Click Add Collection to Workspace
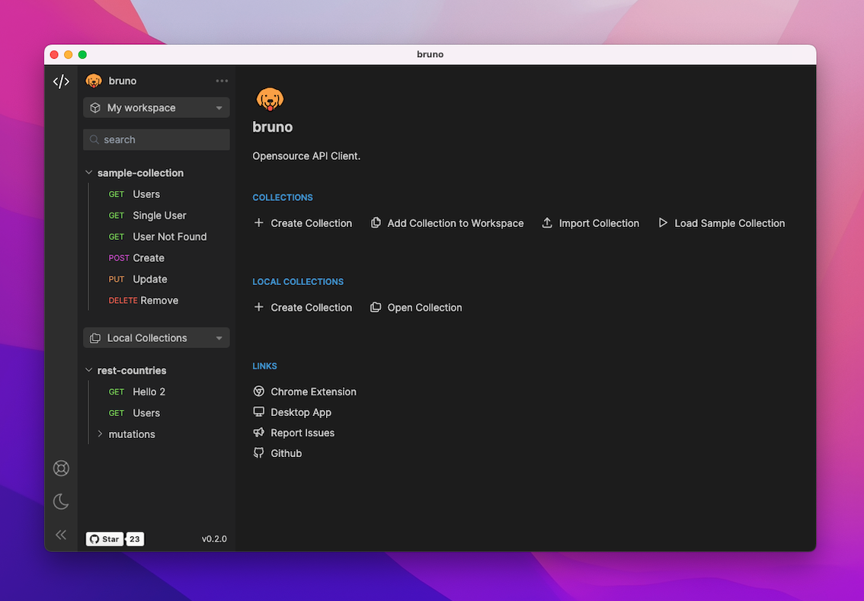 (455, 223)
